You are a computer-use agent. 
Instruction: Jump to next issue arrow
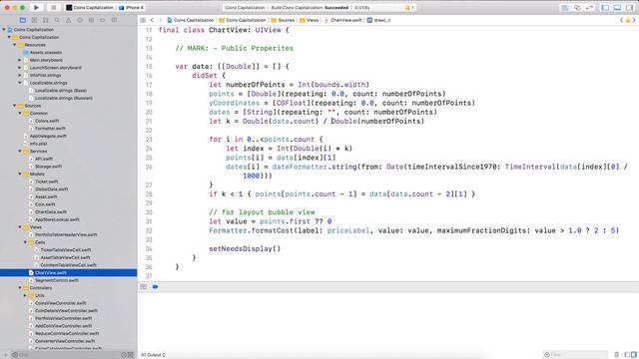click(x=634, y=20)
